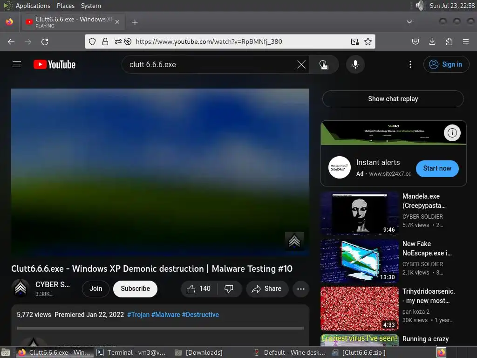The width and height of the screenshot is (477, 358).
Task: Open Places menu
Action: pos(65,6)
